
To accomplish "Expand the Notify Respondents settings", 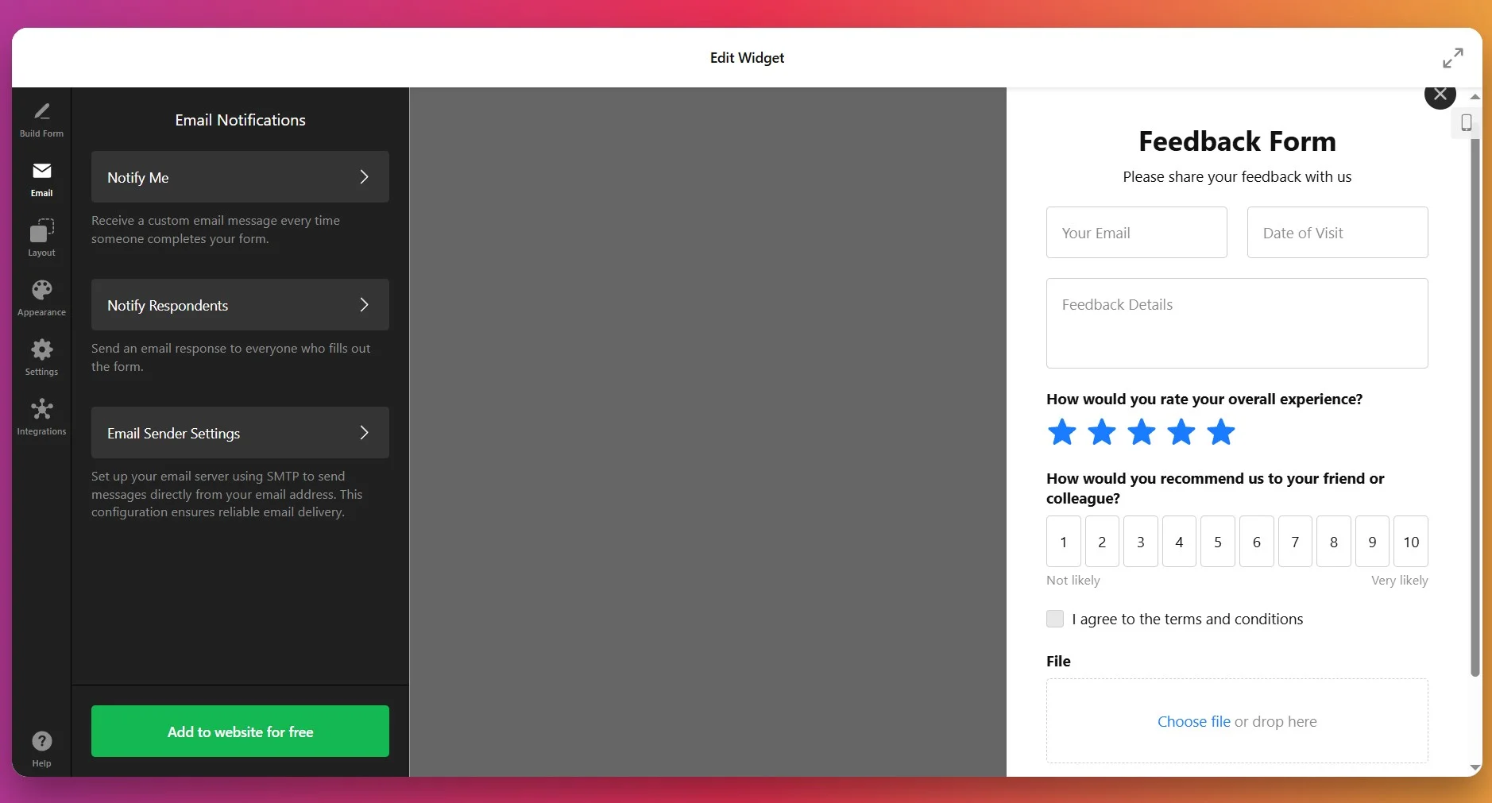I will (x=239, y=304).
